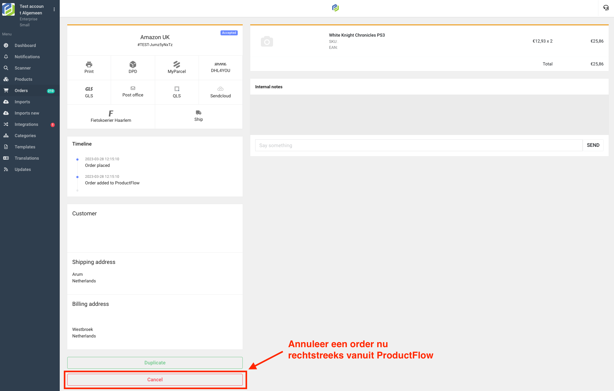Open the support headset icon

click(606, 8)
